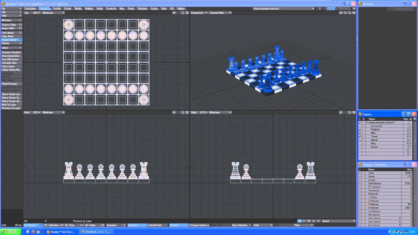Screen dimensions: 418x235
Task: Click the pan icon in Perspective viewport header
Action: tap(341, 13)
